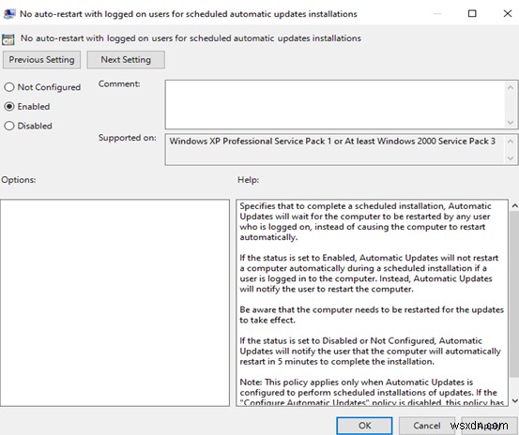Click Supported on box scroll down arrow
The height and width of the screenshot is (435, 519).
pyautogui.click(x=510, y=158)
